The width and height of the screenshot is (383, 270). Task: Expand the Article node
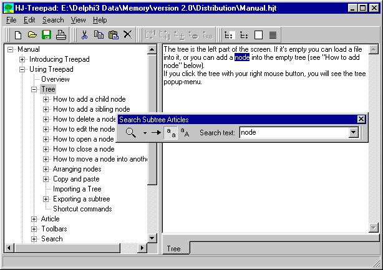(34, 219)
